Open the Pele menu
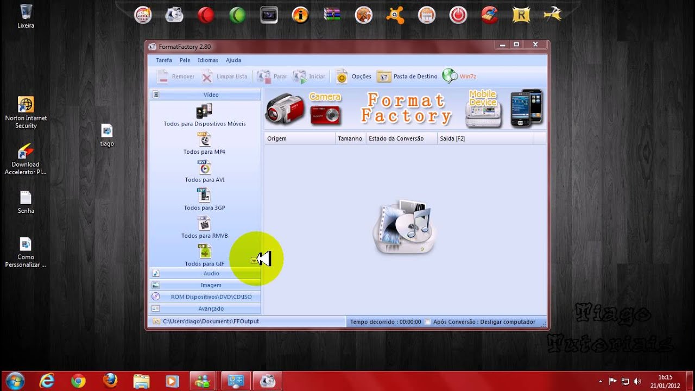Screen dimensions: 695x391 (185, 60)
